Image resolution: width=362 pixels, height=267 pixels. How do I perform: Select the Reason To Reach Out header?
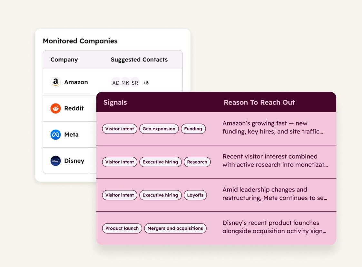259,102
